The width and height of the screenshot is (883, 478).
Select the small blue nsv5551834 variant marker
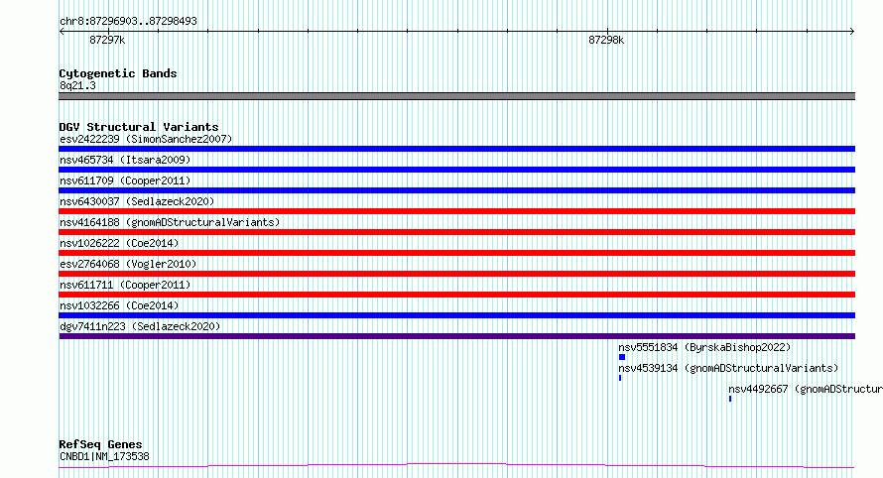click(x=622, y=357)
